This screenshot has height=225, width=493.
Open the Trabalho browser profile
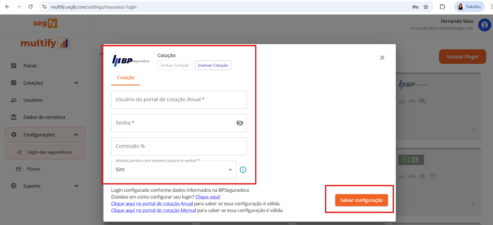pos(469,7)
